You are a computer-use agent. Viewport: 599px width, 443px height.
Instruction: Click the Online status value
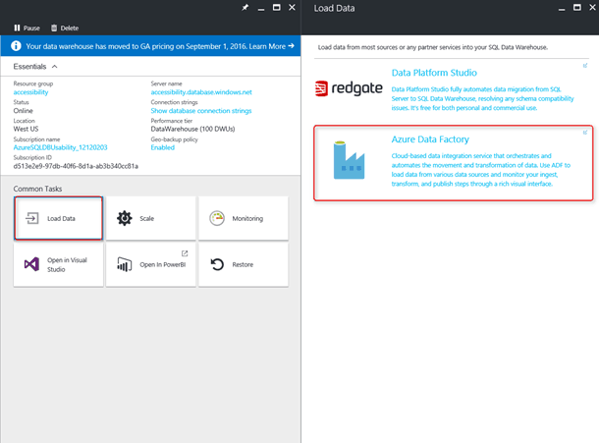pos(23,111)
